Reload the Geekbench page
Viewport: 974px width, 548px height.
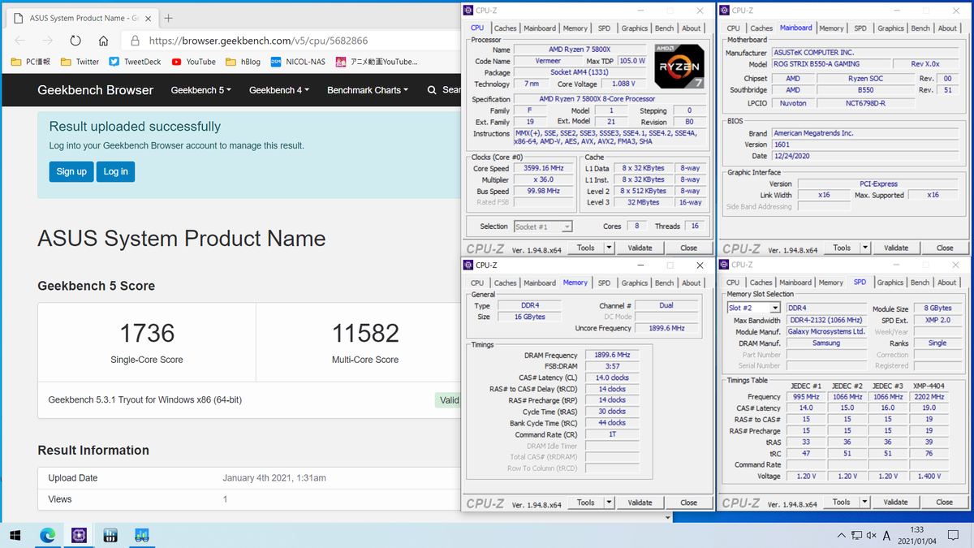point(75,40)
